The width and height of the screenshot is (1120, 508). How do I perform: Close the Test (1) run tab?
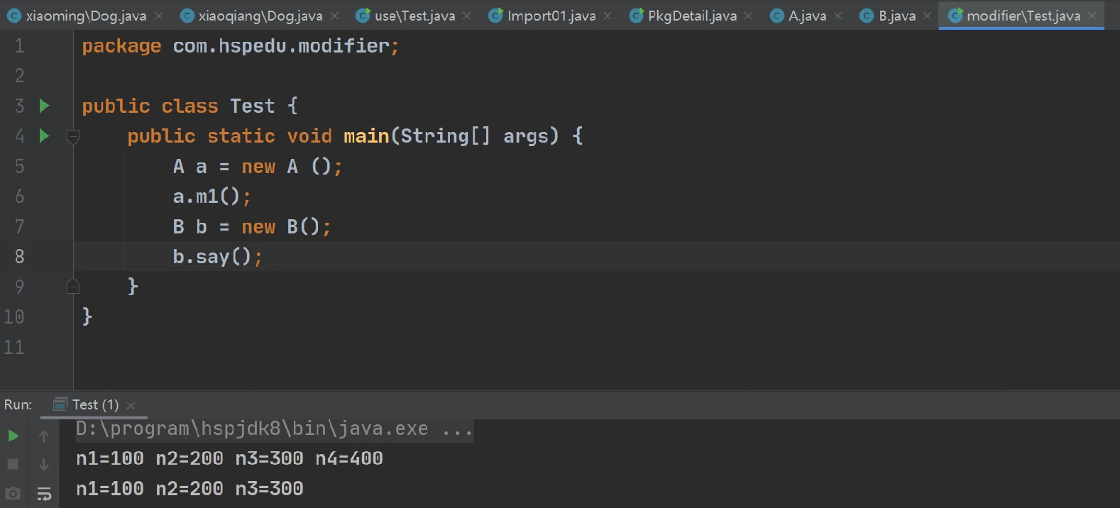pos(131,405)
